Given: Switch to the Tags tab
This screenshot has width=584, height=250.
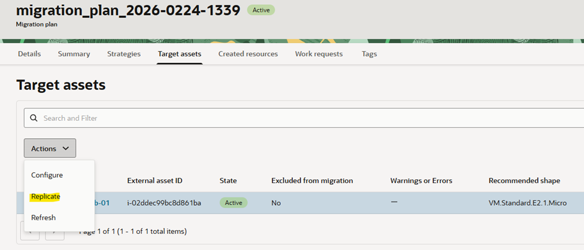Looking at the screenshot, I should pos(369,54).
